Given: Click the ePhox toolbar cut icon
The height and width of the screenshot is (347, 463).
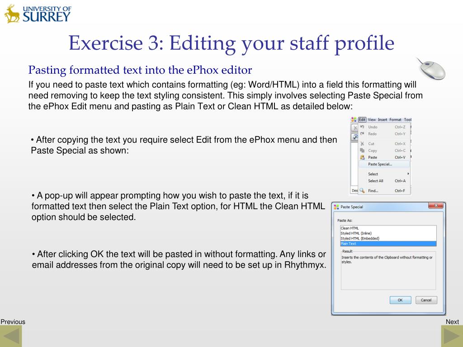Looking at the screenshot, I should (355, 127).
